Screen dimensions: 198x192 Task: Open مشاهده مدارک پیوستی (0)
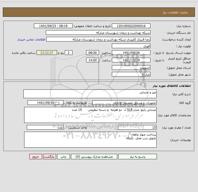(x=94, y=156)
